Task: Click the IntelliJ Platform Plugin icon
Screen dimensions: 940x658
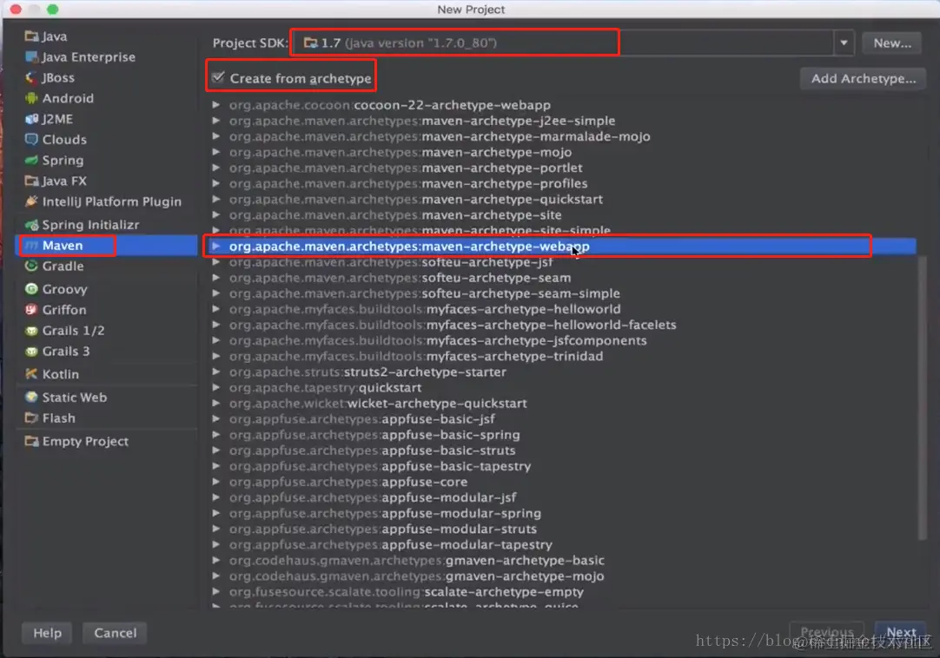Action: pos(31,201)
